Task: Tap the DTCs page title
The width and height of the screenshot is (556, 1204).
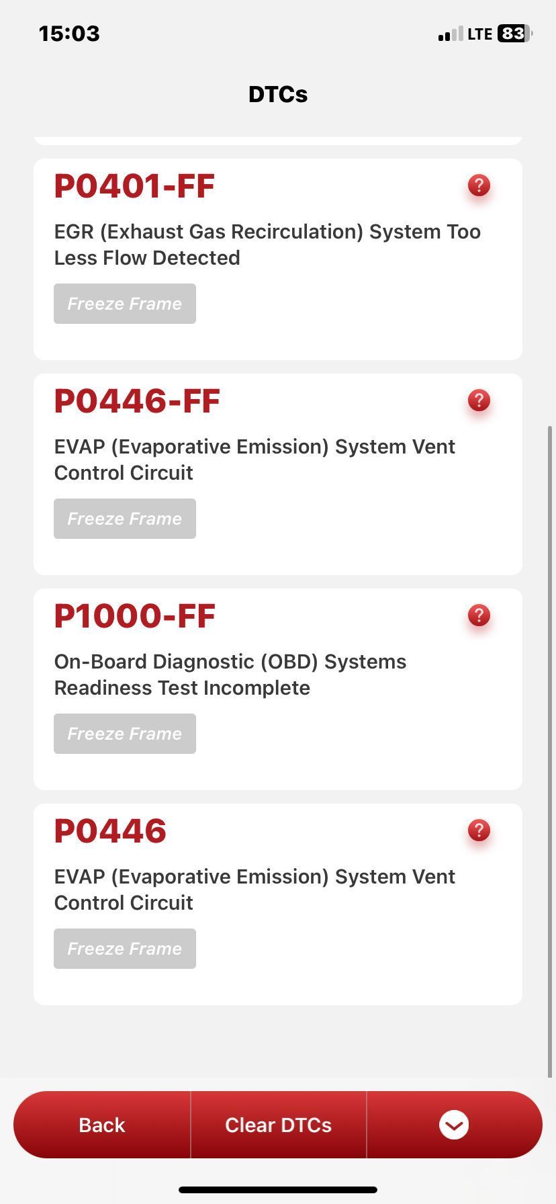Action: pos(278,94)
